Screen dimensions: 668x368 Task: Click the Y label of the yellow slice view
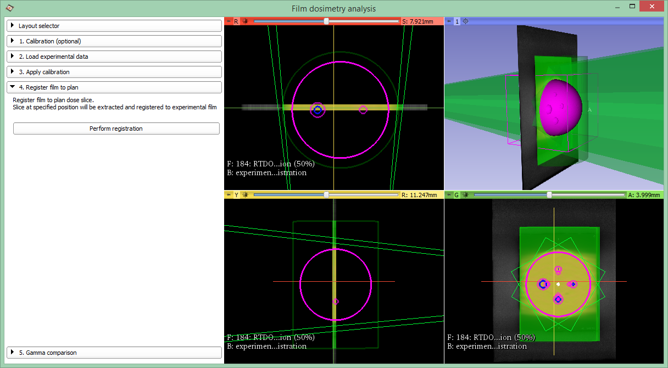(236, 195)
